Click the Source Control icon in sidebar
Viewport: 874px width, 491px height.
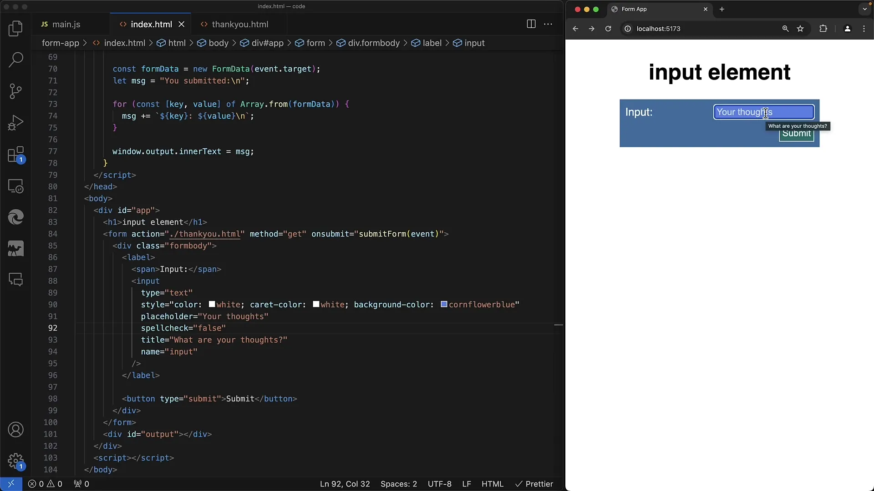(15, 91)
